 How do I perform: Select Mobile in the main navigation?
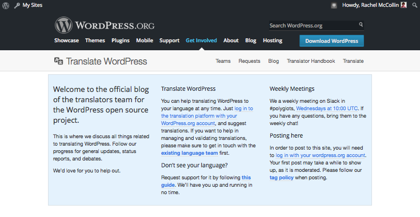[x=145, y=41]
